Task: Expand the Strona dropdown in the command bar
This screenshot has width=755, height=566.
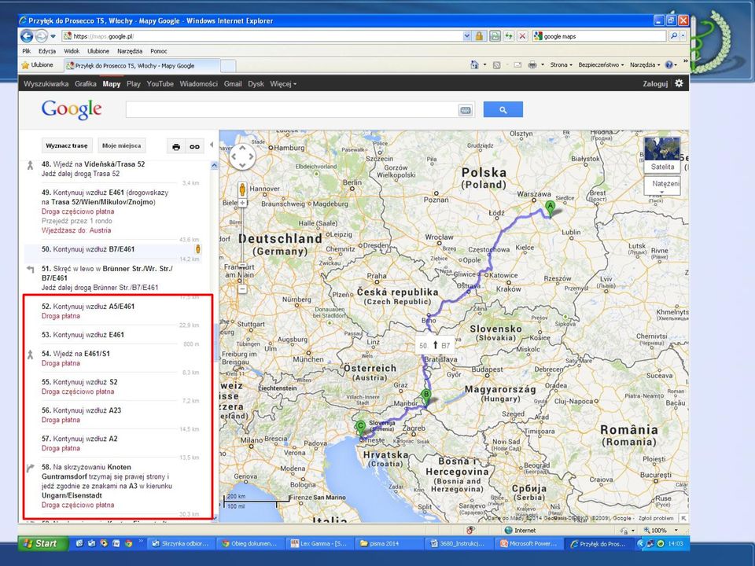Action: pyautogui.click(x=561, y=65)
